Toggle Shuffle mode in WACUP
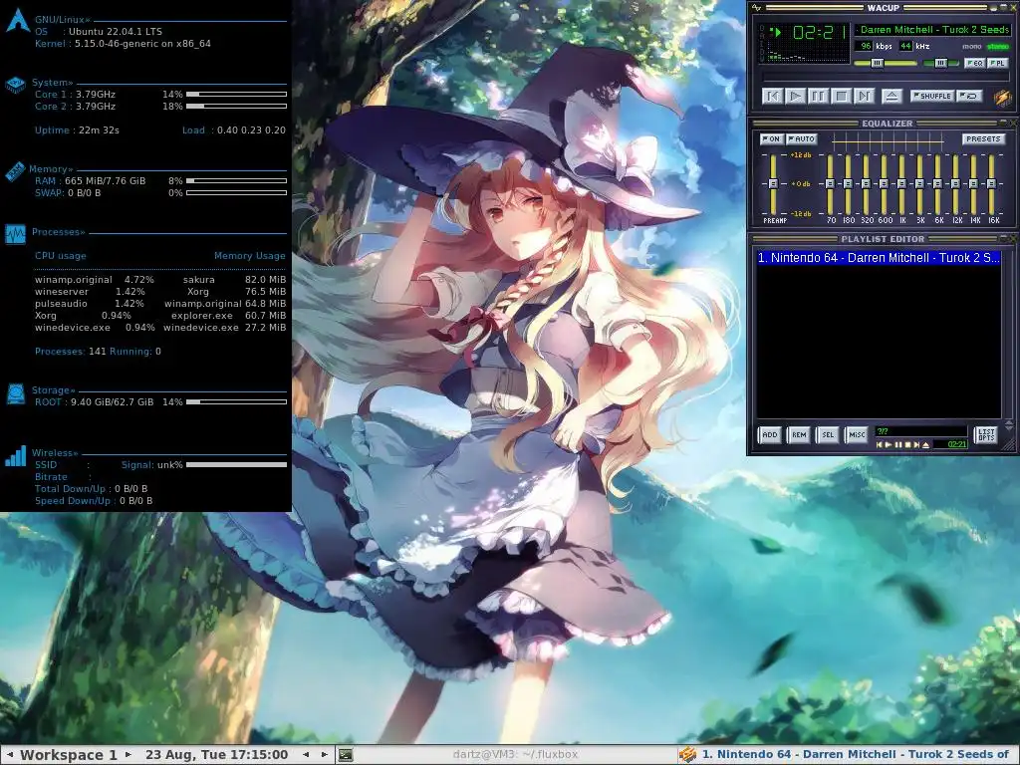1020x765 pixels. pos(932,96)
